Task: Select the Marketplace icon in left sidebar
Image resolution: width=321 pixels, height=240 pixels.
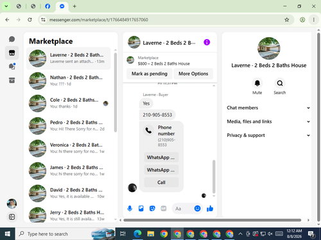Action: point(12,52)
